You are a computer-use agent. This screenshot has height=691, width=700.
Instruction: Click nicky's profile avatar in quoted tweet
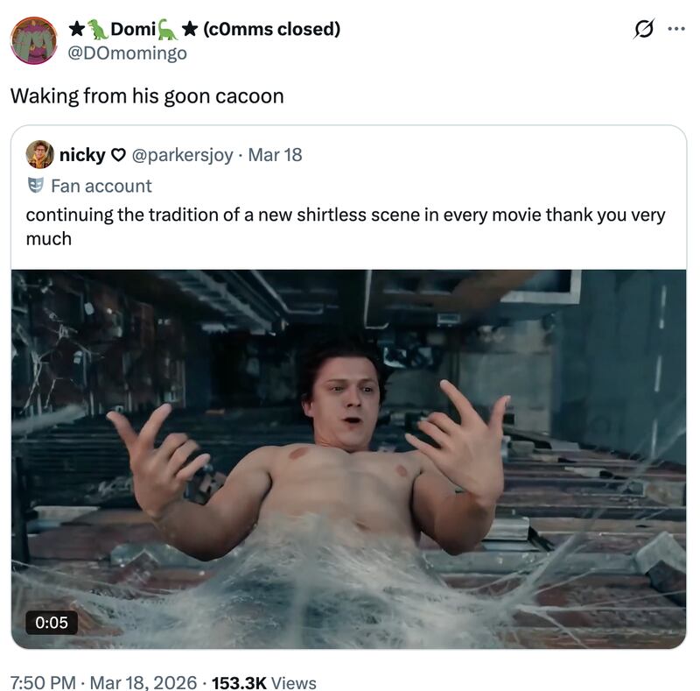40,157
